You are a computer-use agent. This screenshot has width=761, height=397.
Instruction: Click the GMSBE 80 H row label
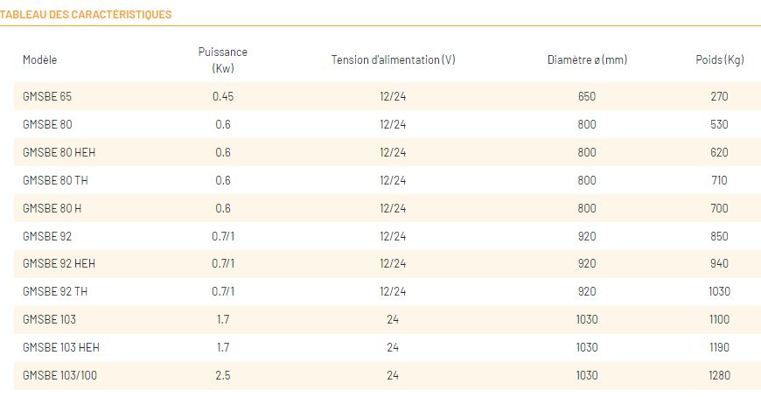coord(52,208)
